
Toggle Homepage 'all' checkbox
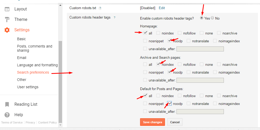(x=145, y=33)
